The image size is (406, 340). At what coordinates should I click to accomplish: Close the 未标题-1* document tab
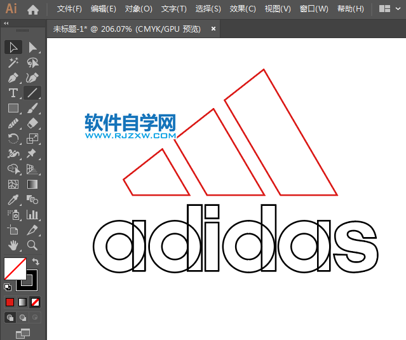tap(213, 29)
